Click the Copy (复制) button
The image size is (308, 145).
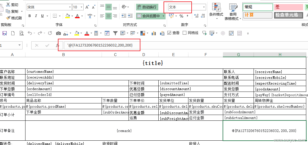(12, 11)
